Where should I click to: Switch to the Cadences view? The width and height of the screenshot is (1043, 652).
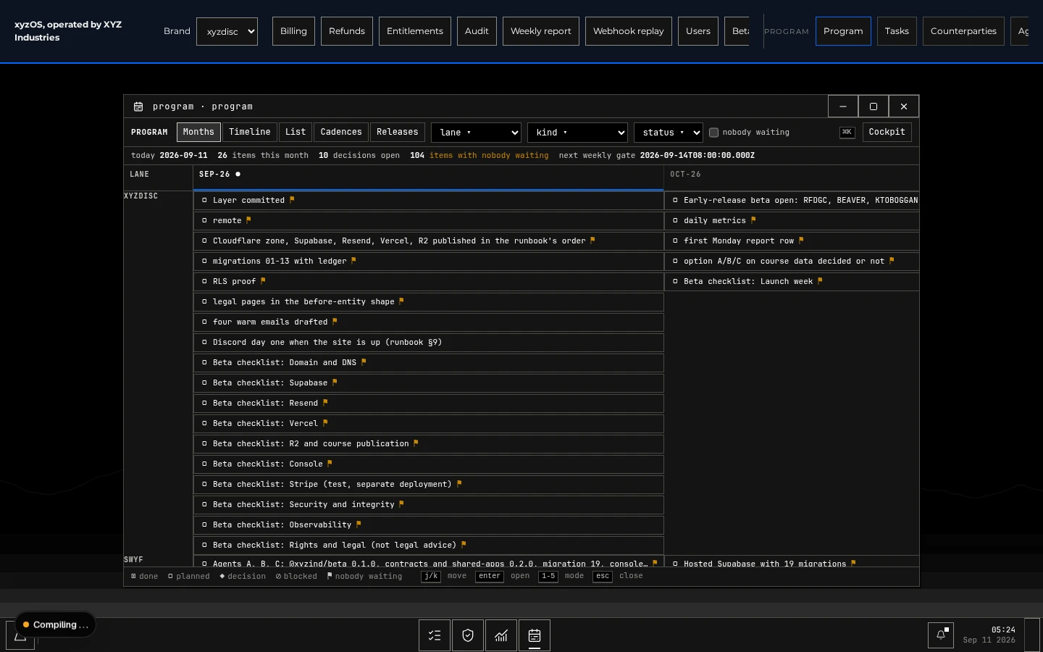(x=341, y=132)
